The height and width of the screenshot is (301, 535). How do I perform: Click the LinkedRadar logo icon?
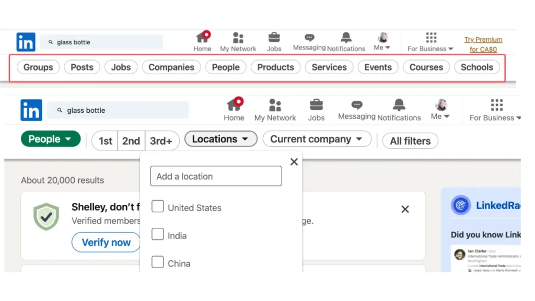pos(461,205)
